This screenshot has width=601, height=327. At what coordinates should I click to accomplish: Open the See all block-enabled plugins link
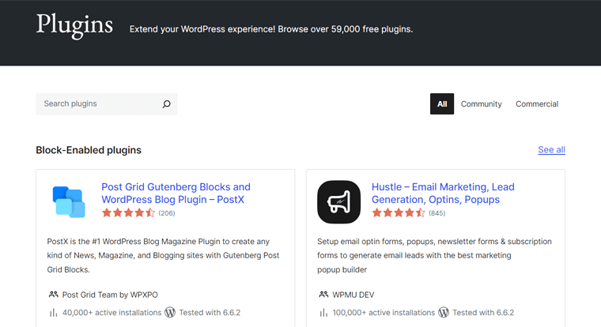551,150
